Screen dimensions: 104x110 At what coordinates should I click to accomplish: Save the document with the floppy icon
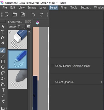tap(23, 15)
